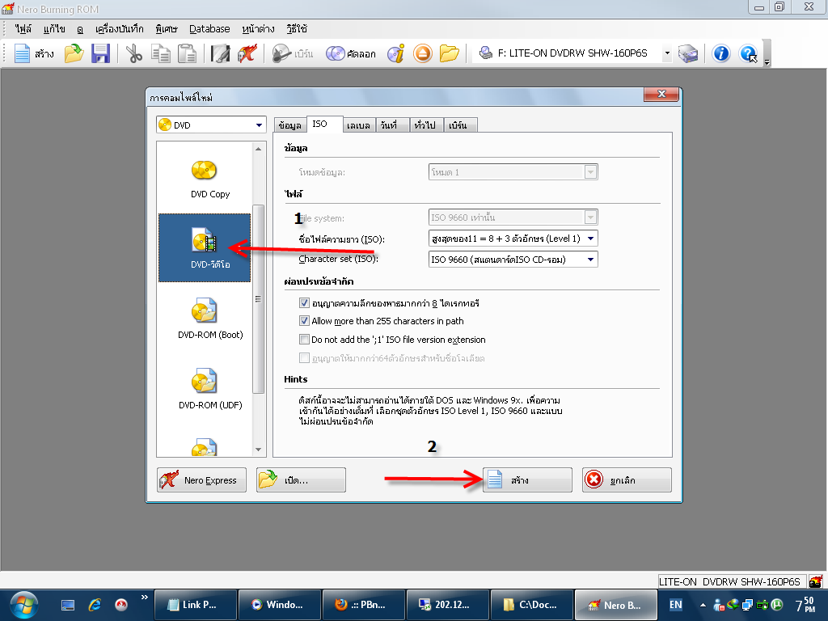Screen dimensions: 828x621
Task: Open the File system dropdown
Action: (x=513, y=217)
